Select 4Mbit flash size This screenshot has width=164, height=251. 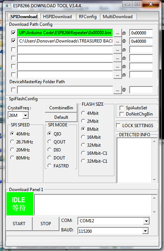point(90,113)
